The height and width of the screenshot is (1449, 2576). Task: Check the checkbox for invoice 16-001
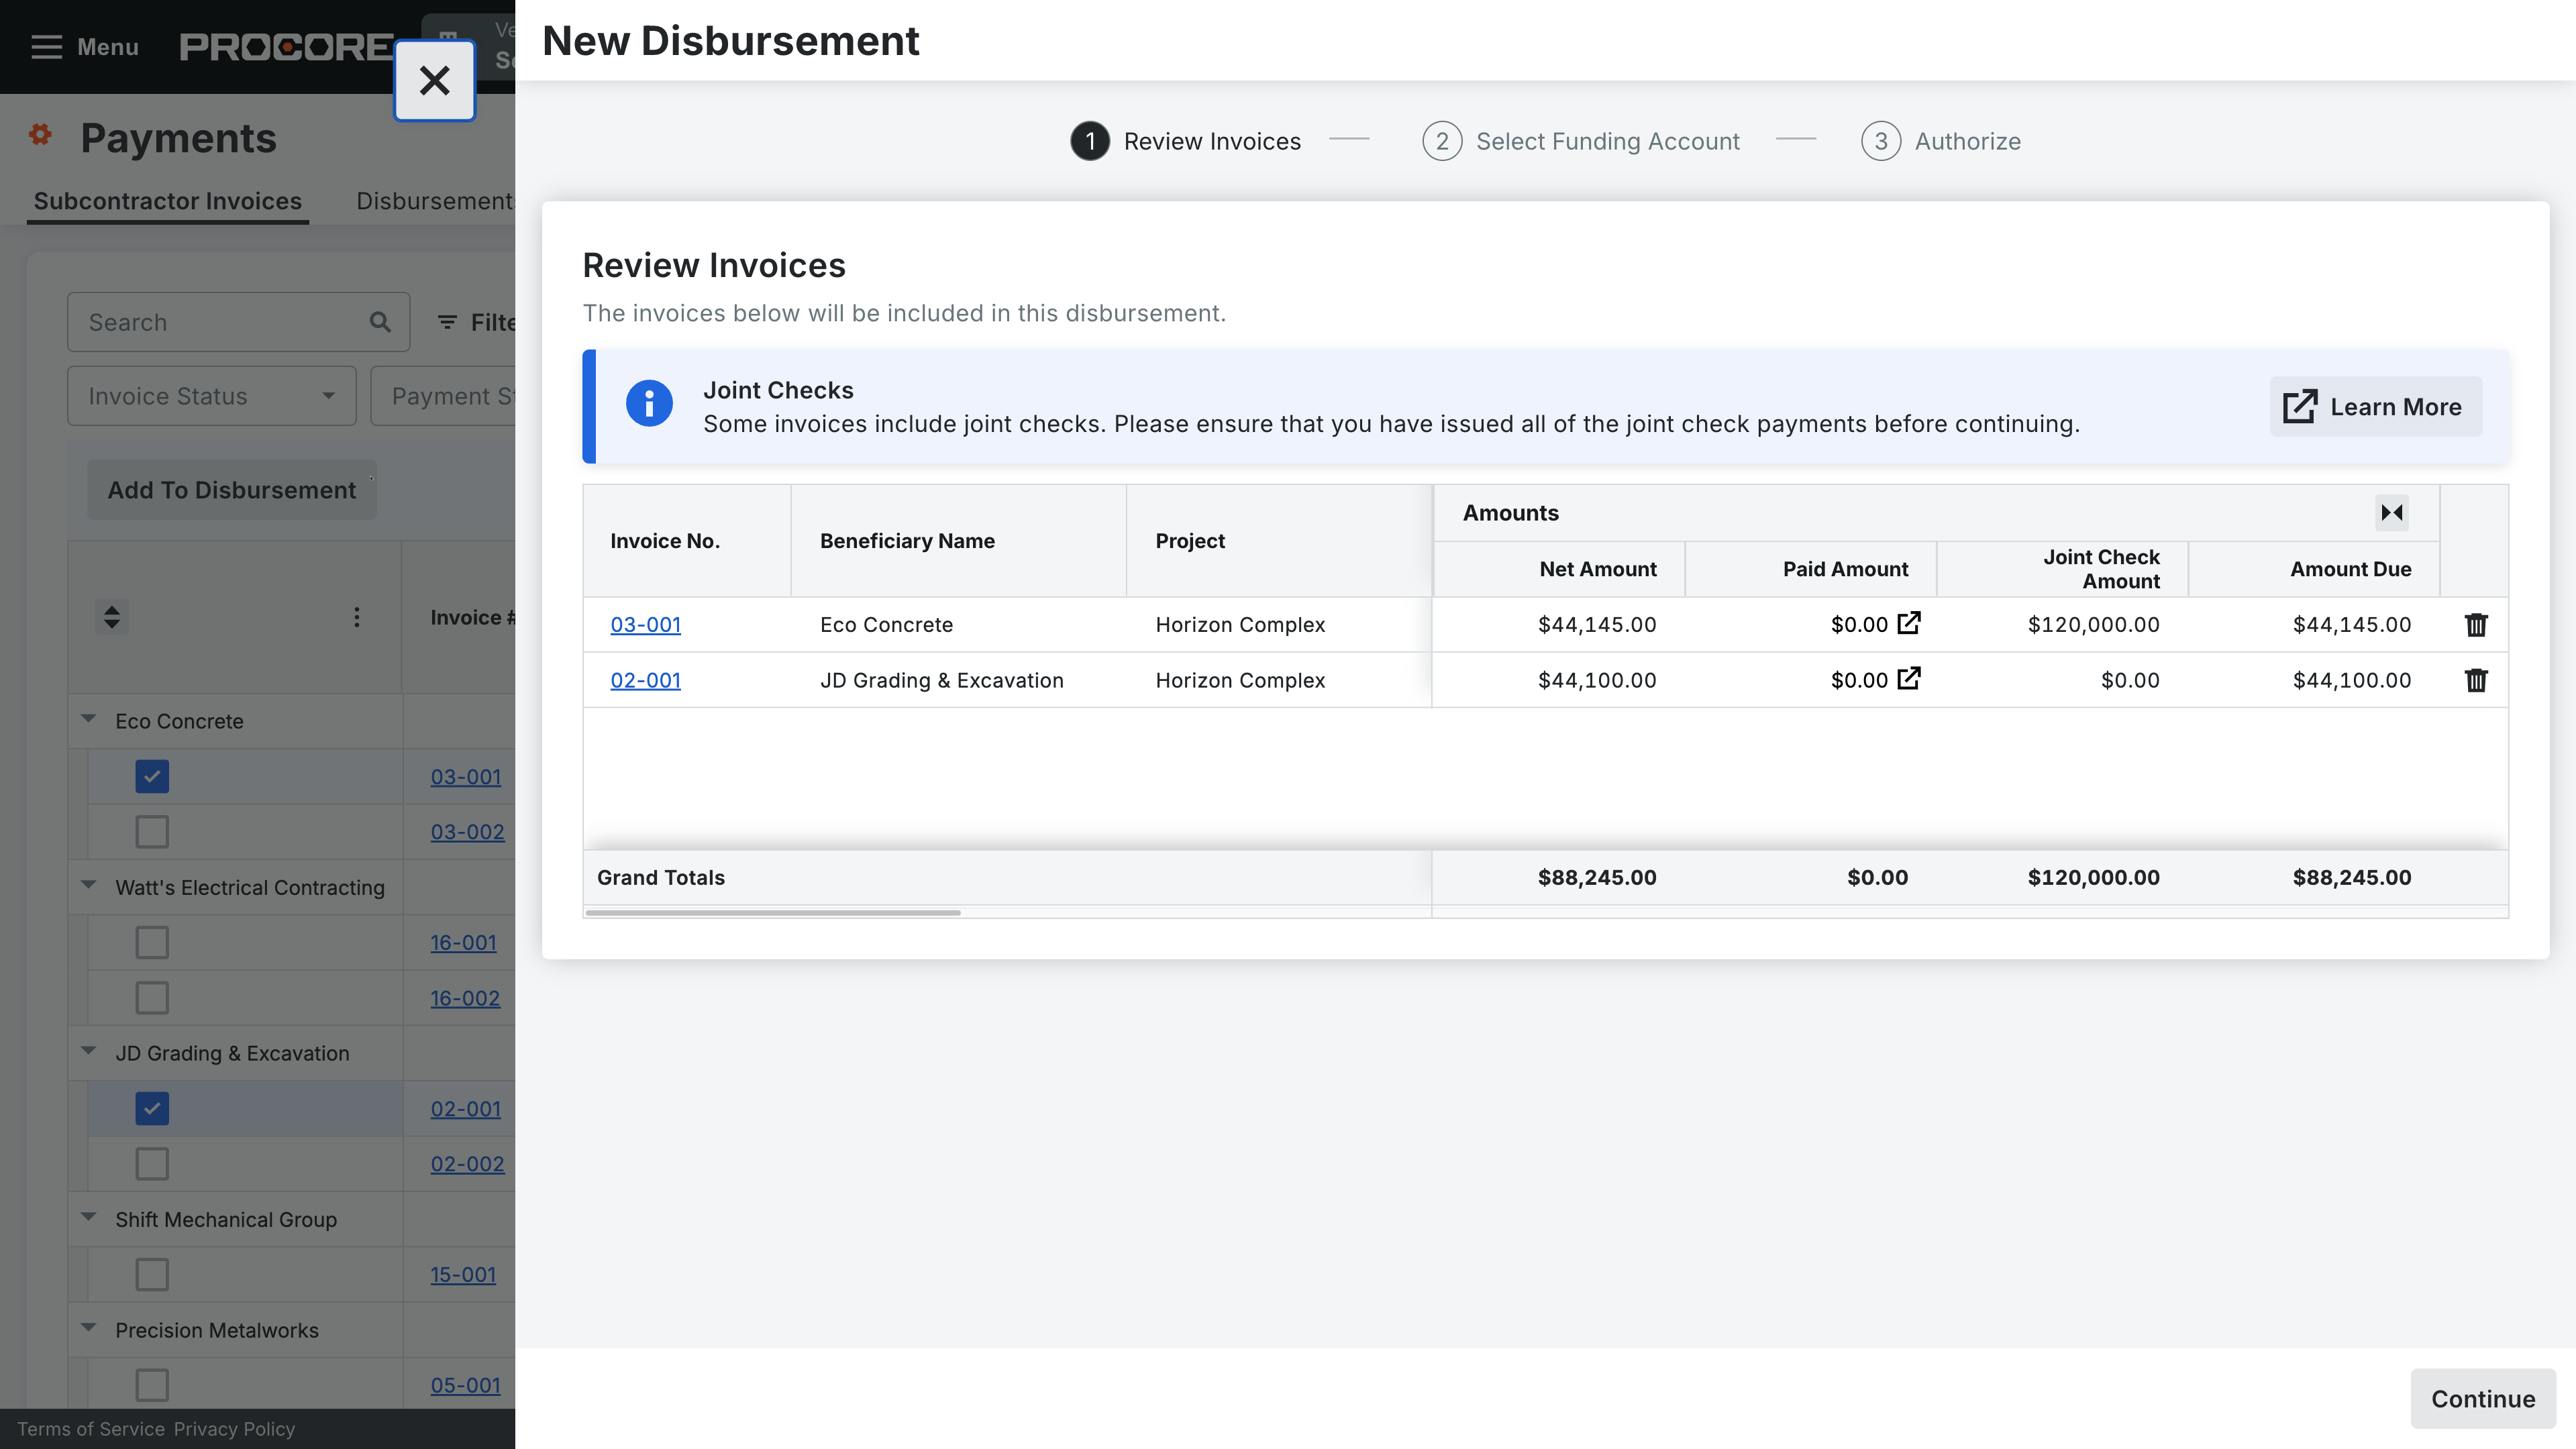pos(152,942)
